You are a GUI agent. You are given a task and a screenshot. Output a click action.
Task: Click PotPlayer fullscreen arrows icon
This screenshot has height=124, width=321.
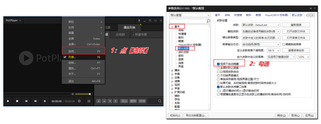[x=155, y=20]
